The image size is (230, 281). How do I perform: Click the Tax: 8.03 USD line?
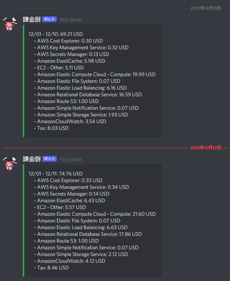(x=51, y=128)
